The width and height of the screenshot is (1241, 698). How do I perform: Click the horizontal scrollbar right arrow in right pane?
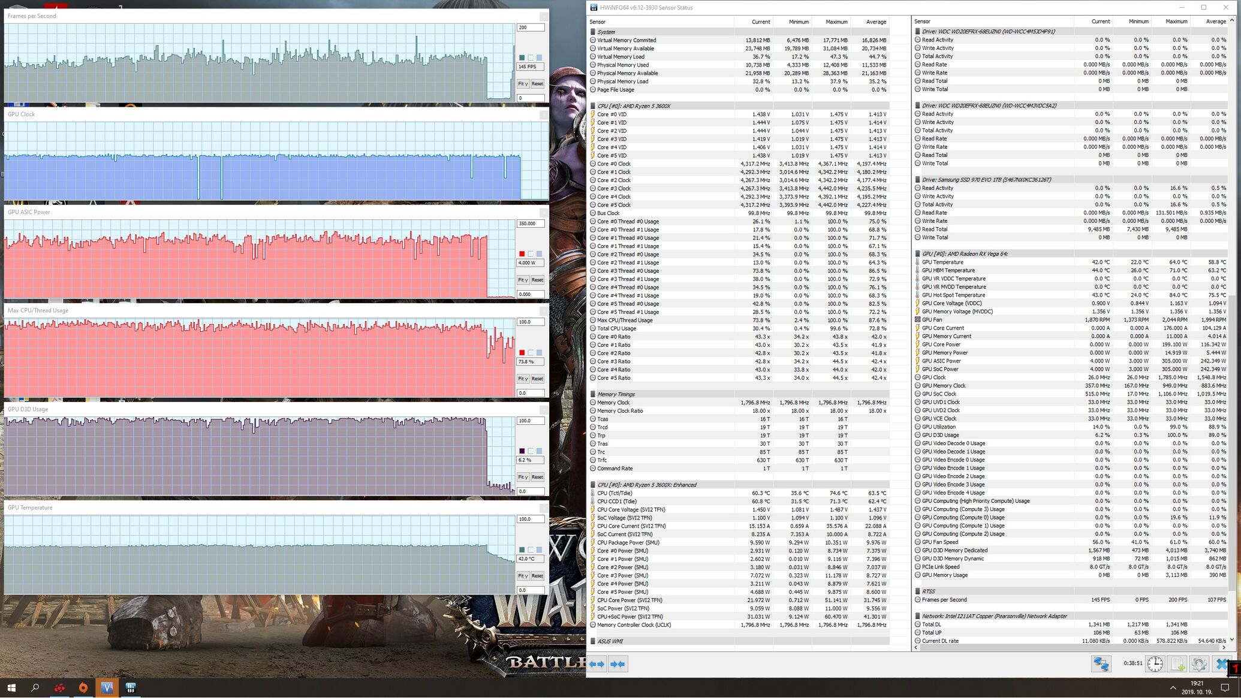pos(1224,647)
